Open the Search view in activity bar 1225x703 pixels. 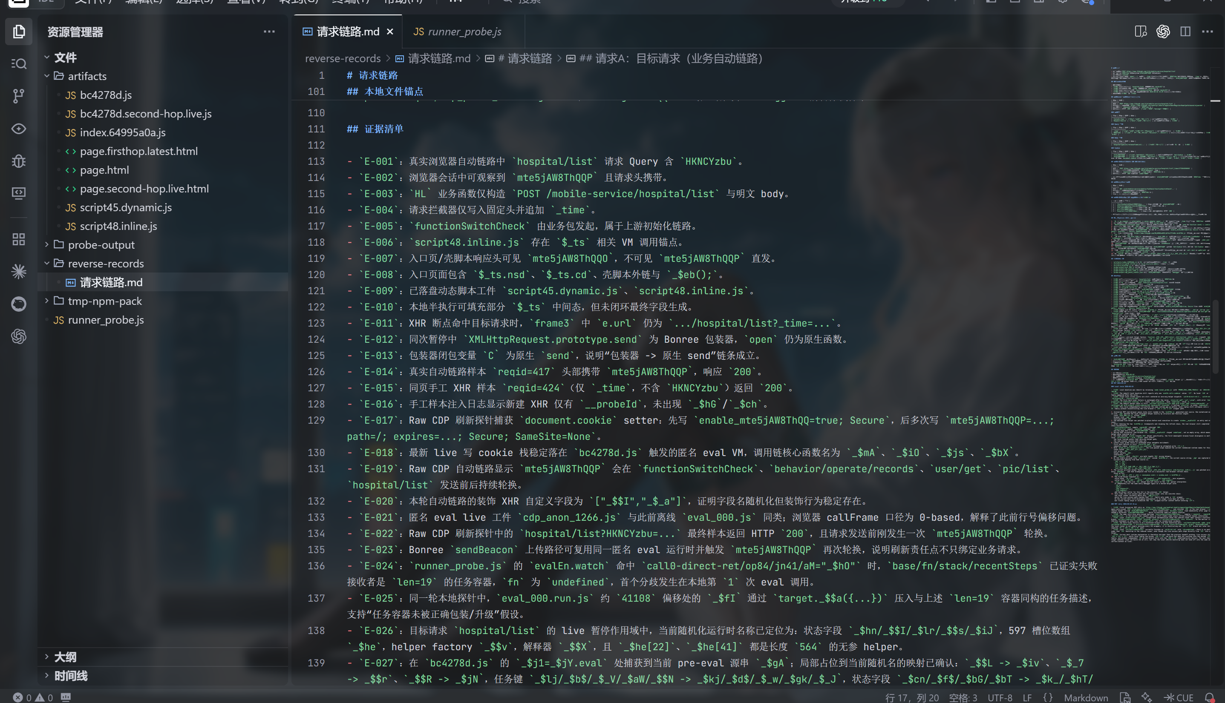[19, 64]
